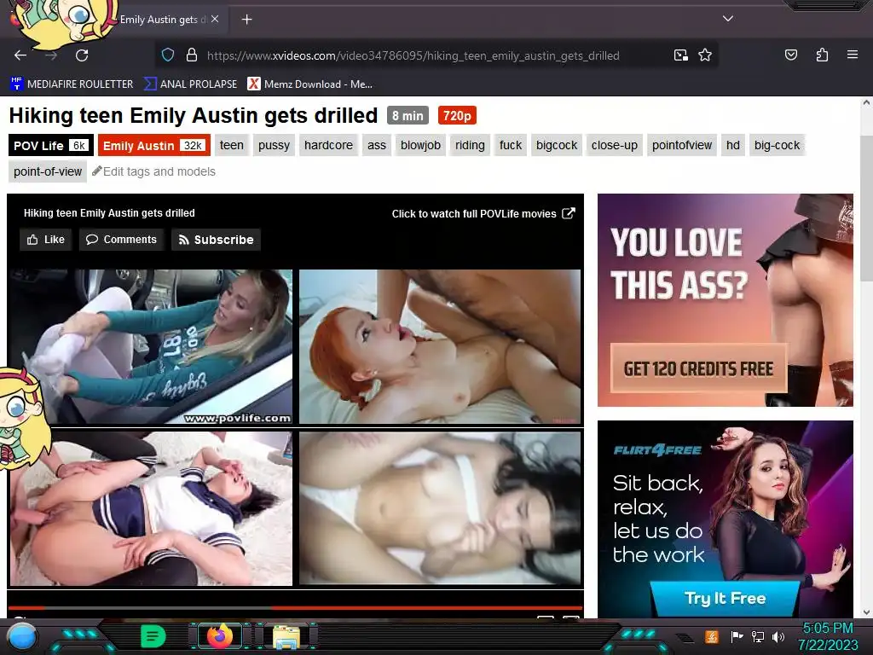Open the Memz Download bookmark

tap(310, 84)
